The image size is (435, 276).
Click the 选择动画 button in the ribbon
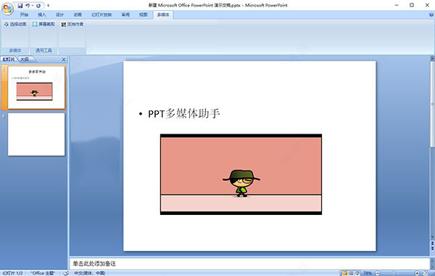(15, 24)
